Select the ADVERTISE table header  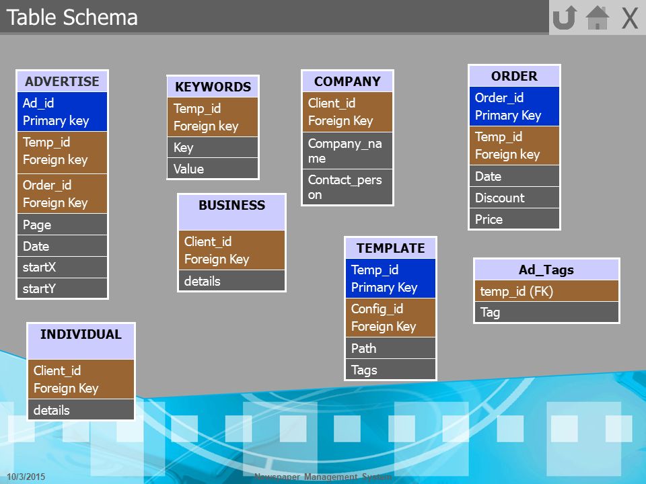pyautogui.click(x=62, y=81)
